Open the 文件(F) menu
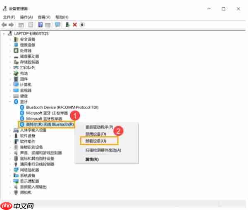 click(9, 17)
